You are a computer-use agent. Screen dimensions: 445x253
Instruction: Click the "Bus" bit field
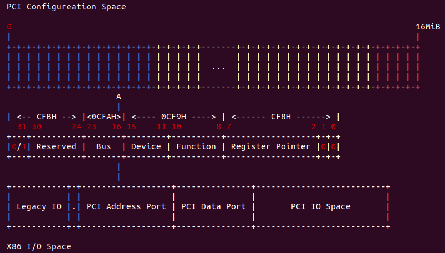pyautogui.click(x=104, y=146)
